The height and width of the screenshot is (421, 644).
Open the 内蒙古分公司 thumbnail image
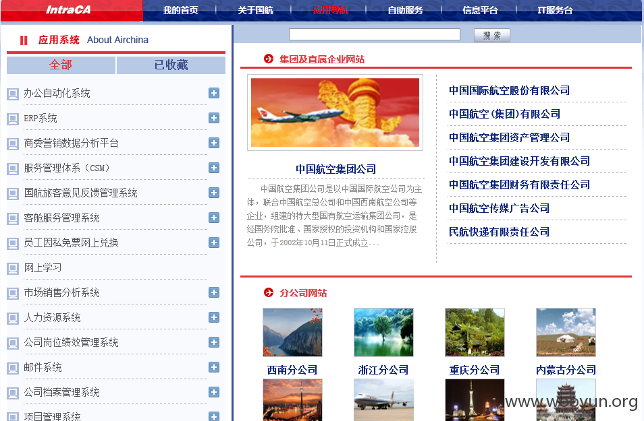point(566,333)
